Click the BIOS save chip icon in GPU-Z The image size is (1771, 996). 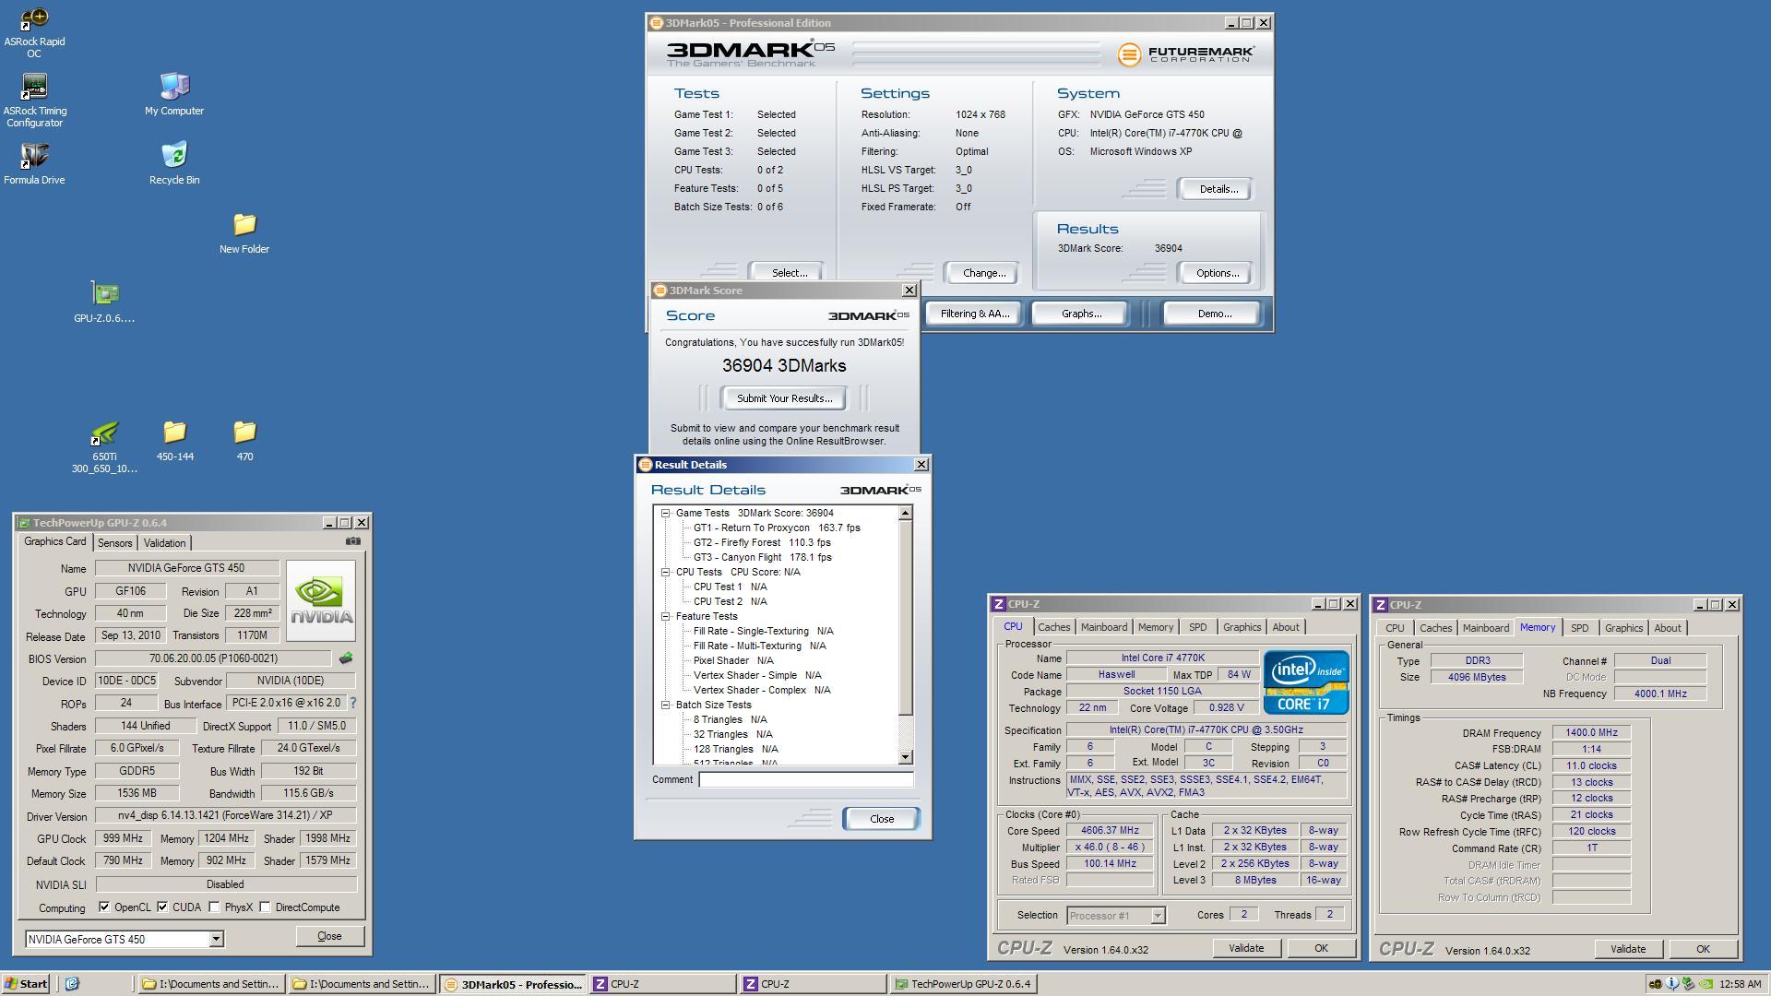tap(346, 658)
